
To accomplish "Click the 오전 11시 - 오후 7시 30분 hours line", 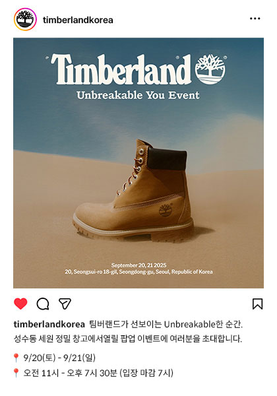I will (x=98, y=373).
